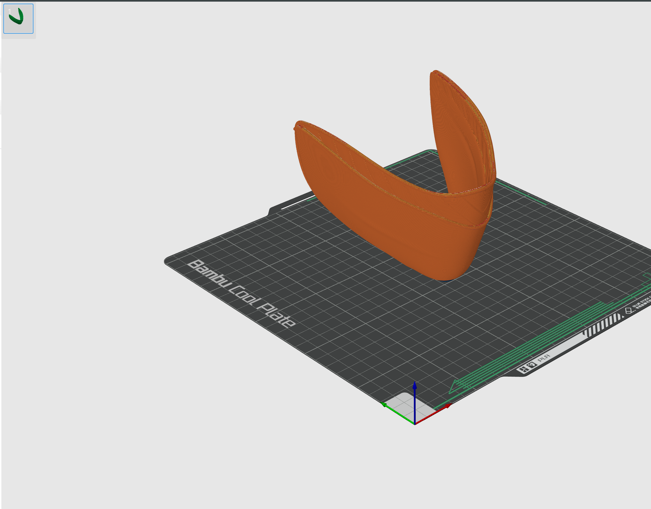This screenshot has width=651, height=509.
Task: Click the 'Bambu Cool Plate' label text
Action: coord(242,294)
